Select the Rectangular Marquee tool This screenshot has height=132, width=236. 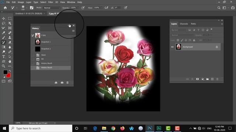tap(10, 19)
